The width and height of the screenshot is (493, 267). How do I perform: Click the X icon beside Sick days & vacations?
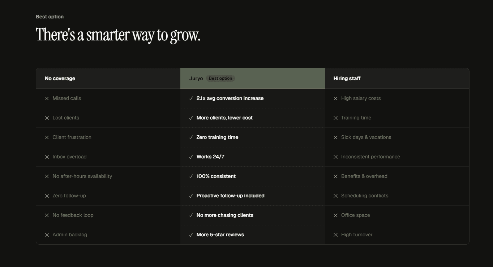tap(335, 137)
